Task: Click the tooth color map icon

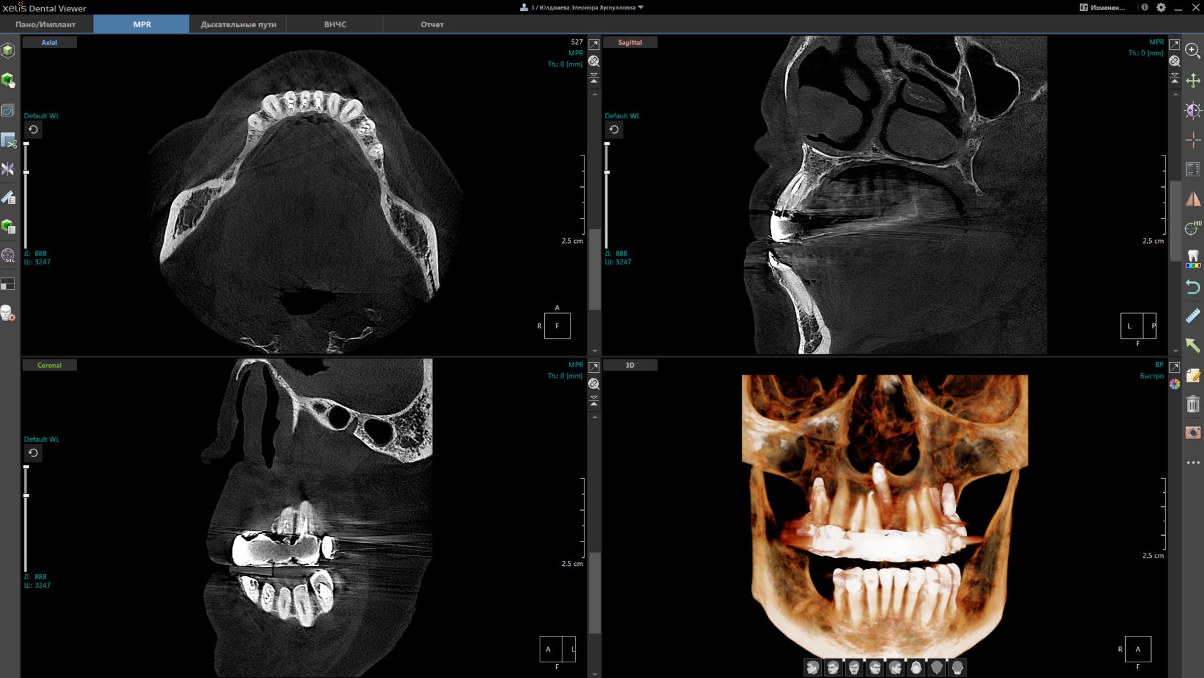Action: (1193, 258)
